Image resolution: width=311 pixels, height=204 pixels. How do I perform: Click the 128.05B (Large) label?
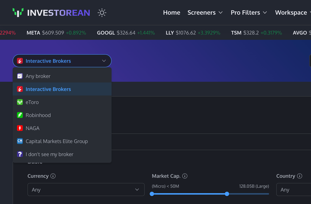(x=254, y=186)
